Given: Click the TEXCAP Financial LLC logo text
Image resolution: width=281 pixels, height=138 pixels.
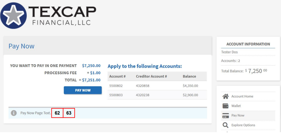Looking at the screenshot, I should (x=62, y=16).
